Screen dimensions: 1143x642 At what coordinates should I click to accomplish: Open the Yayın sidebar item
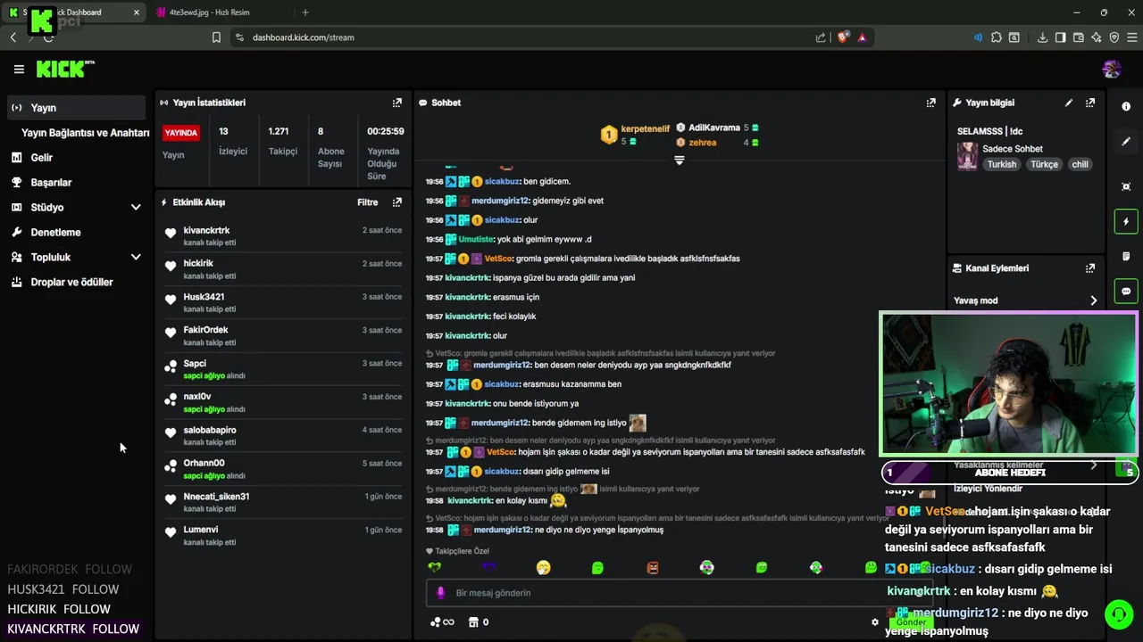coord(77,107)
